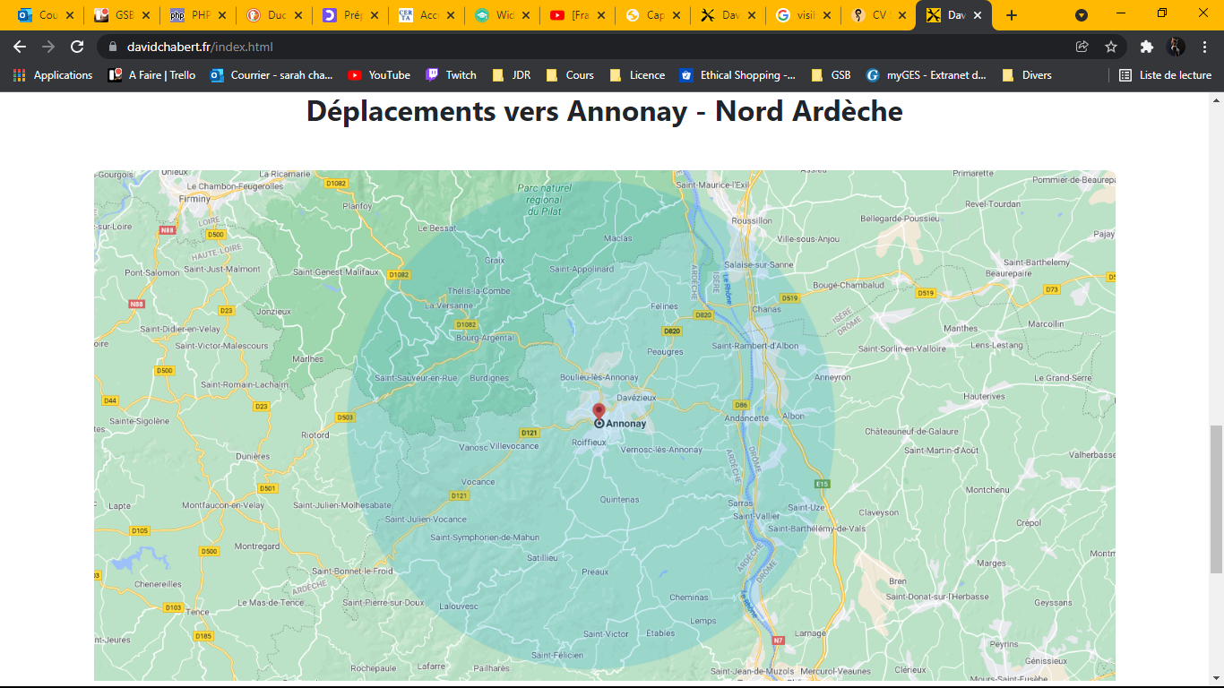View site information padlock icon
The height and width of the screenshot is (688, 1224).
pyautogui.click(x=113, y=47)
